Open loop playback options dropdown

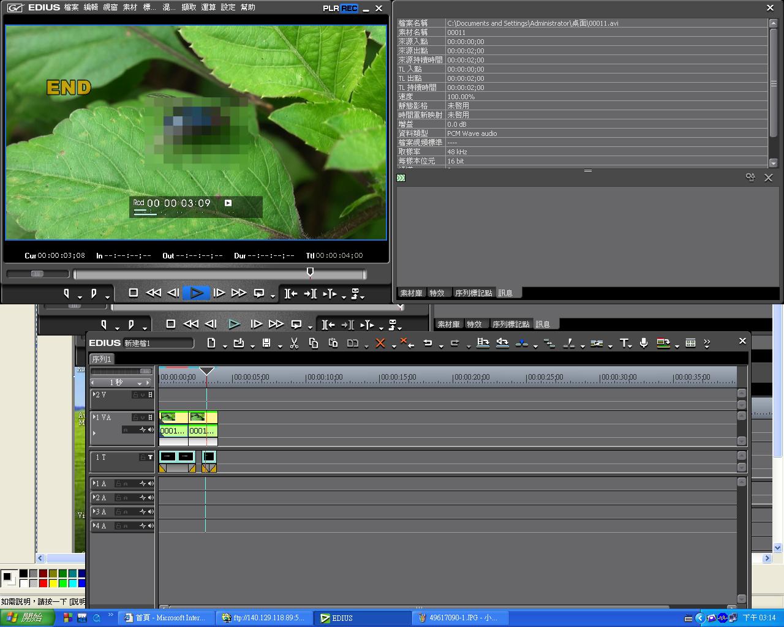tap(273, 297)
